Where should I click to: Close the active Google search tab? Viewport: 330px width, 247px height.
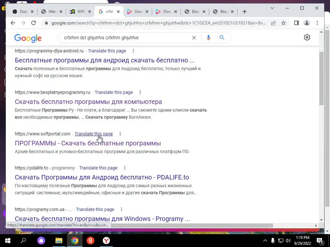118,12
